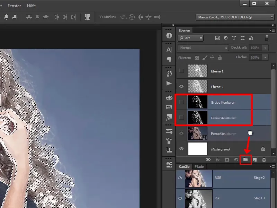Open the Brush presets panel icon

[169, 131]
